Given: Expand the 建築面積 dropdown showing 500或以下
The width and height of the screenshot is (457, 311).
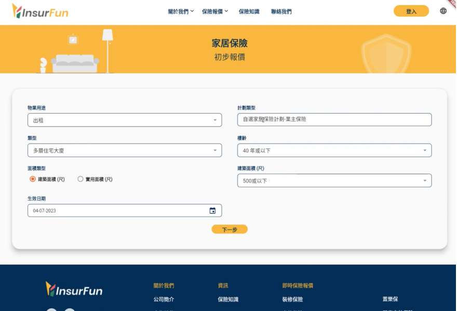Looking at the screenshot, I should click(334, 180).
